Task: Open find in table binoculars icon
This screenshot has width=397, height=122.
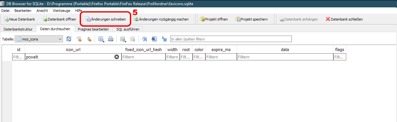Action: click(154, 39)
